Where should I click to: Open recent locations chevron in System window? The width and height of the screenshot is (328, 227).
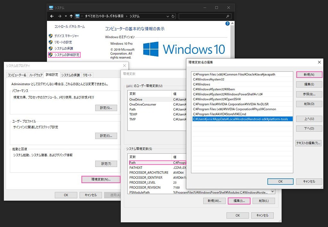(x=66, y=16)
